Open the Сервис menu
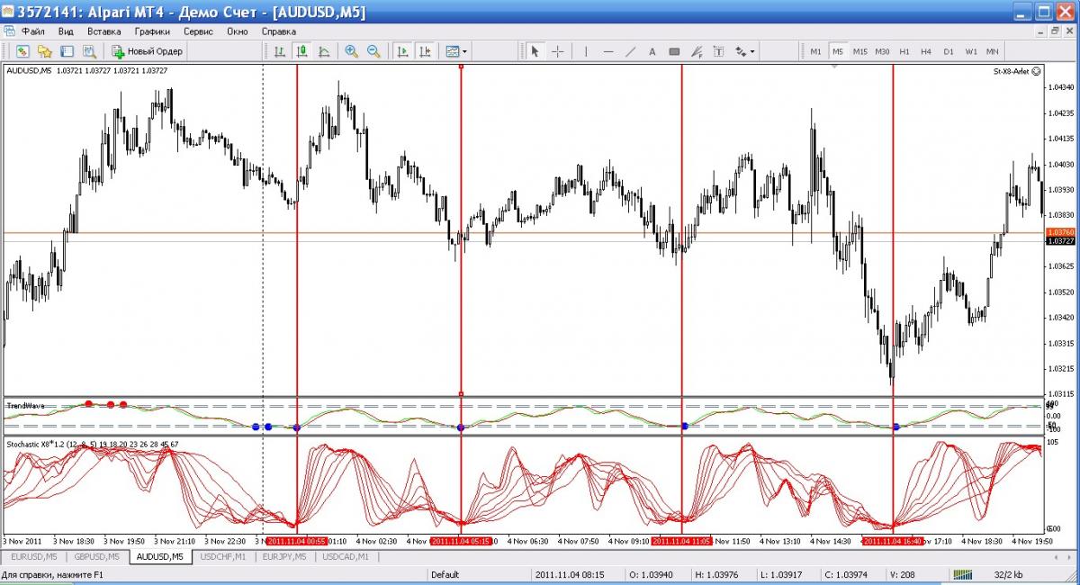This screenshot has width=1080, height=585. [198, 31]
